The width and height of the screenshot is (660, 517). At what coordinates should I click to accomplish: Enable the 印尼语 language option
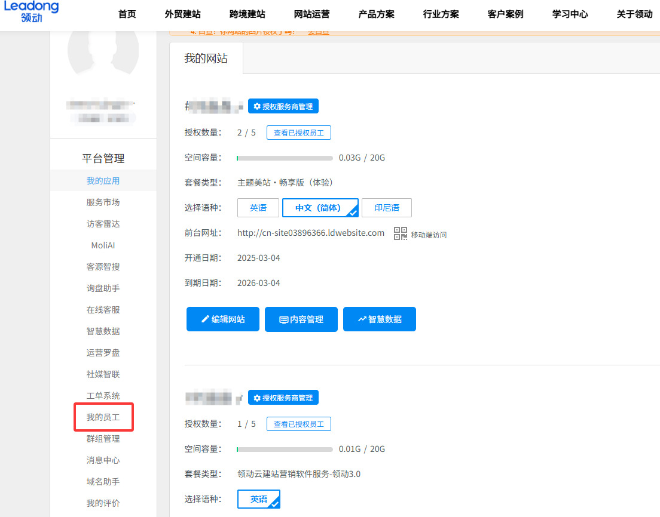coord(386,208)
